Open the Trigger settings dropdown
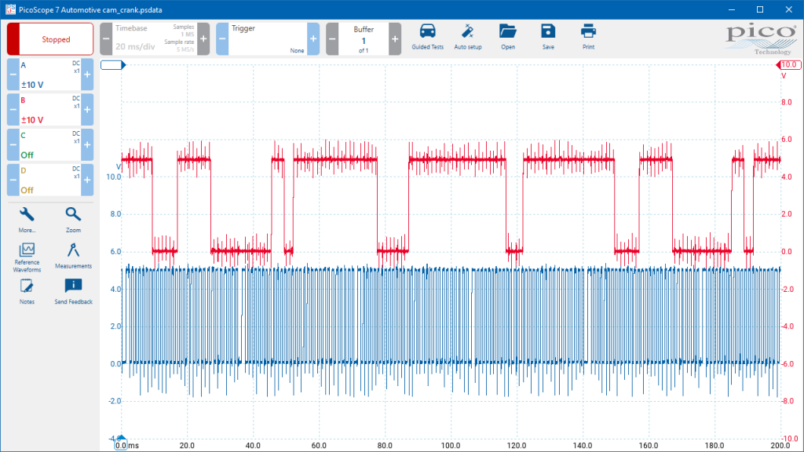The image size is (804, 452). click(268, 39)
